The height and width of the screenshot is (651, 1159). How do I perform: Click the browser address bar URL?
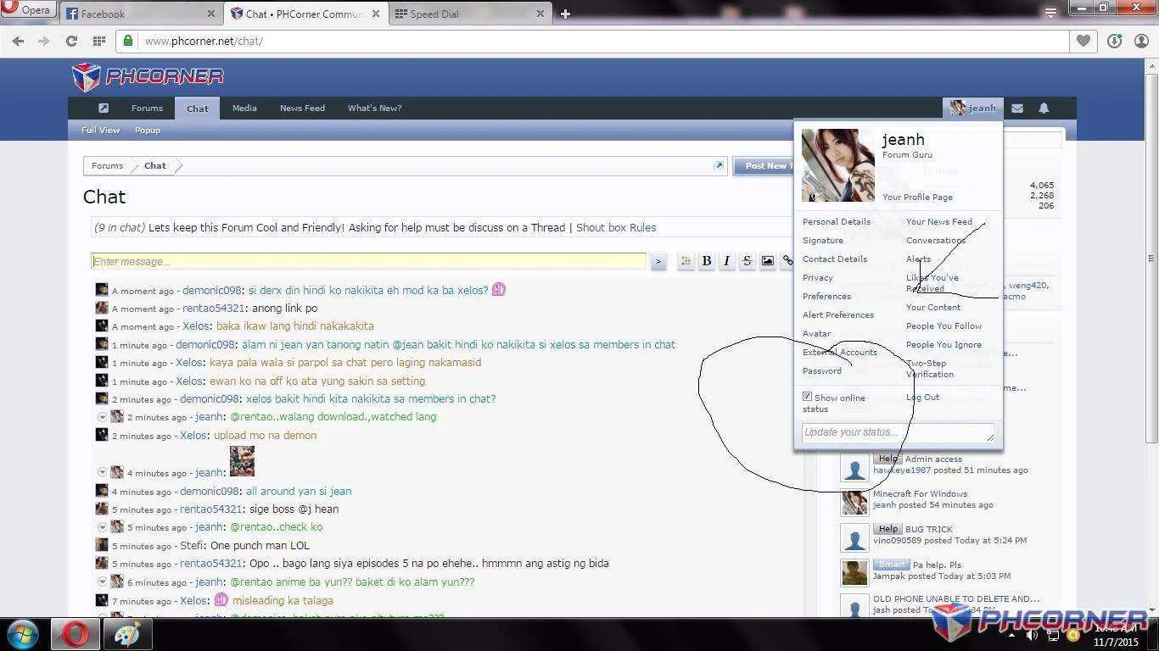pos(204,41)
